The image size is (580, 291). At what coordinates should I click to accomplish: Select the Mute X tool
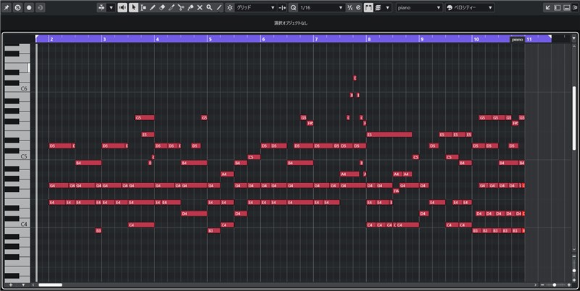tap(200, 7)
